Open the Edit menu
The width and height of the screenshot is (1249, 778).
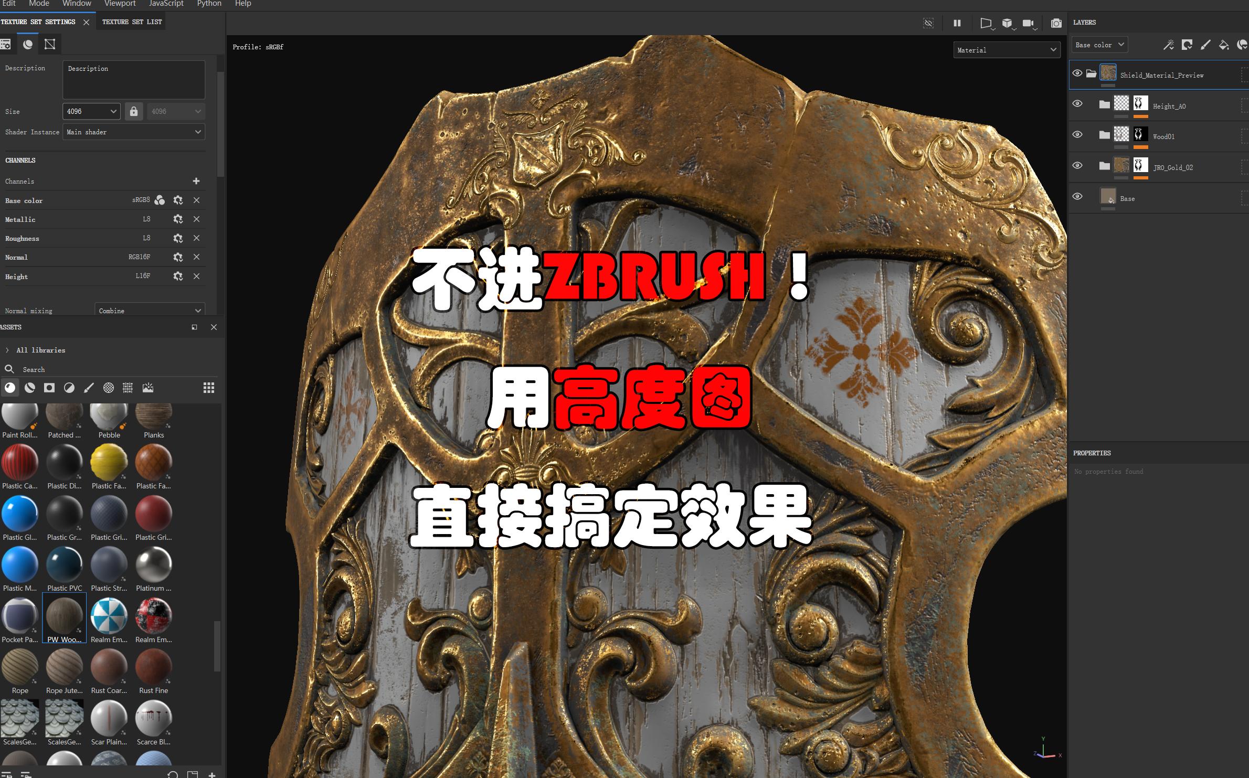pos(9,4)
